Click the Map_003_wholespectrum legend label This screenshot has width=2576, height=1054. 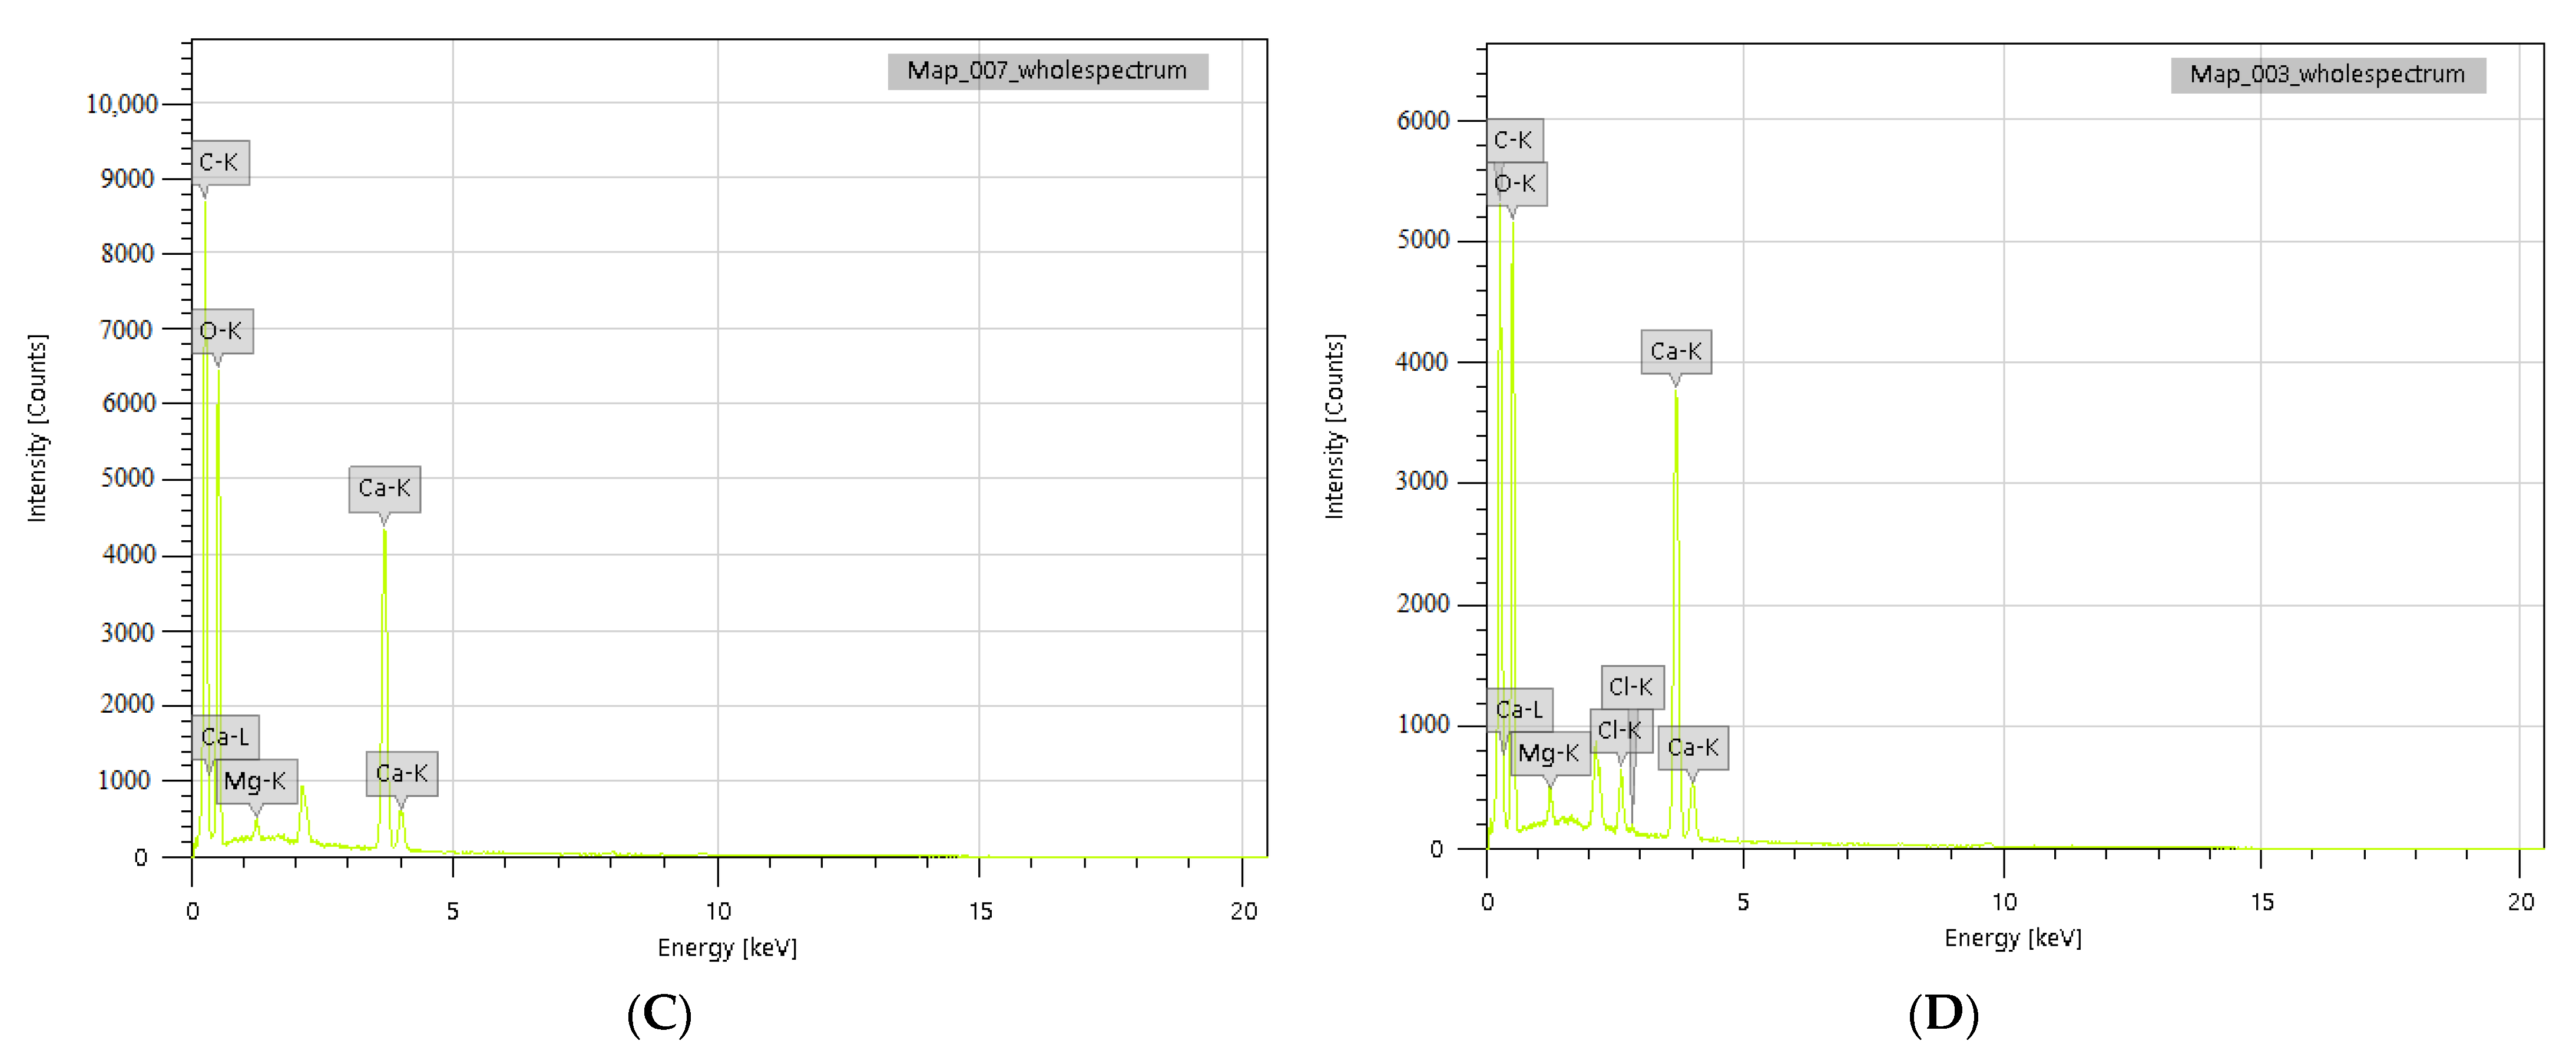point(2327,75)
